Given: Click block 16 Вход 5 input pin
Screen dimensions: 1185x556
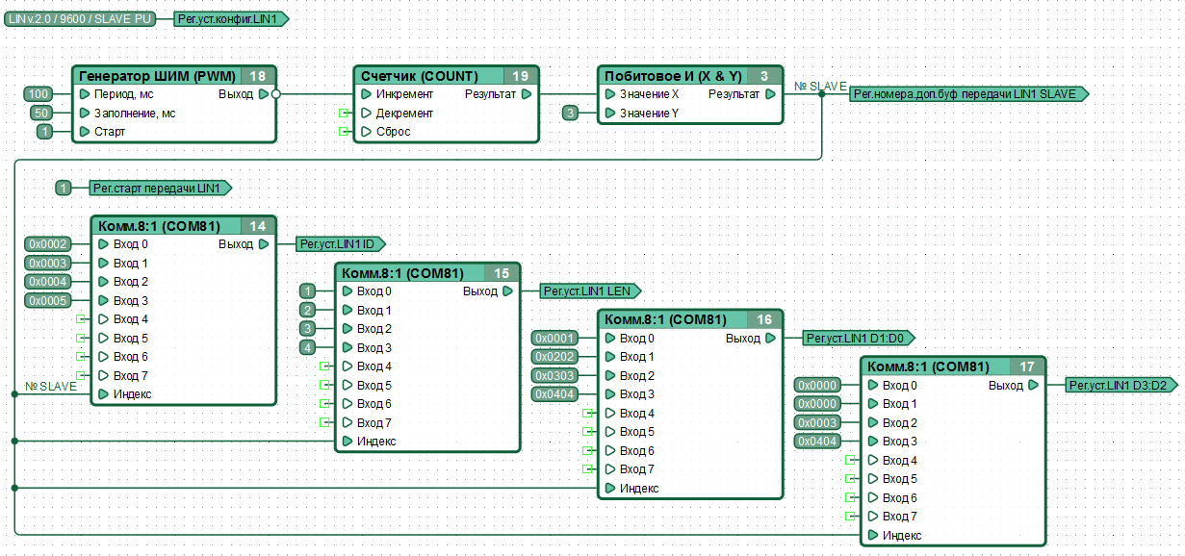Looking at the screenshot, I should point(609,432).
